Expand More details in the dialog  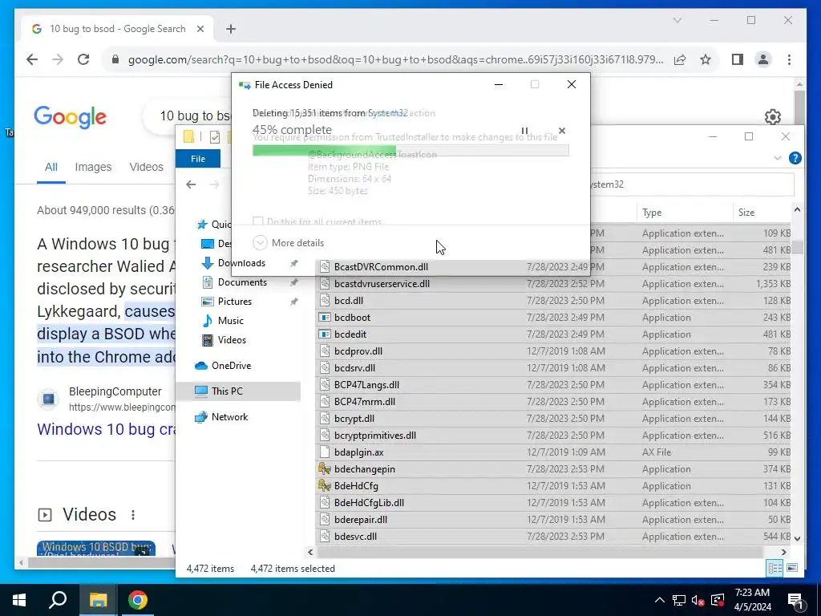point(289,243)
